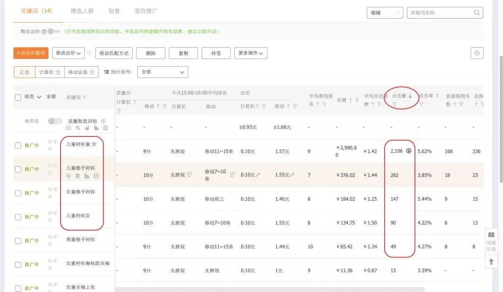Click the 修改匹配方式 button

tap(114, 53)
